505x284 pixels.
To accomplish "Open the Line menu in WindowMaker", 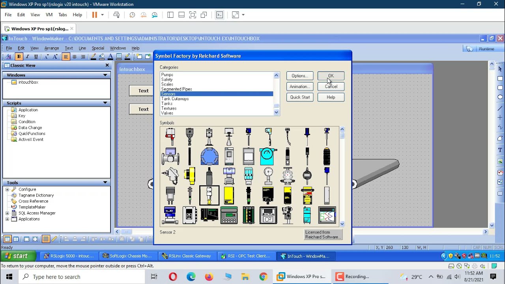I will [82, 48].
